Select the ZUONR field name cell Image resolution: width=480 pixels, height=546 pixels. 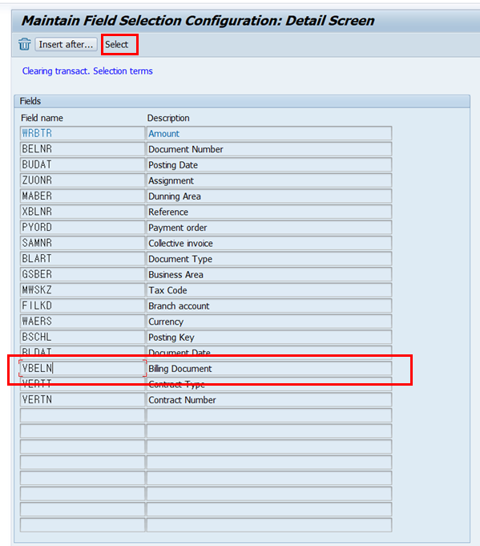[x=83, y=180]
